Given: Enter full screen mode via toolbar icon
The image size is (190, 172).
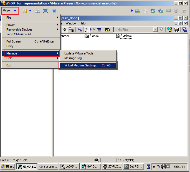Looking at the screenshot, I should coord(45,11).
